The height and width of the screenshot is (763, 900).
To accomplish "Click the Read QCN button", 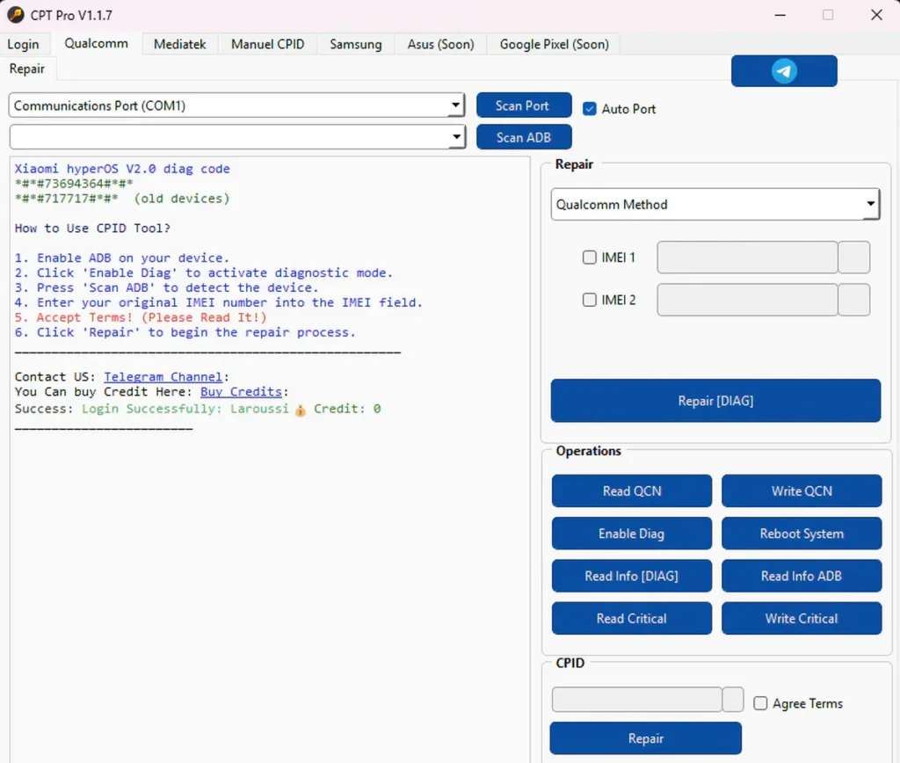I will click(x=631, y=490).
